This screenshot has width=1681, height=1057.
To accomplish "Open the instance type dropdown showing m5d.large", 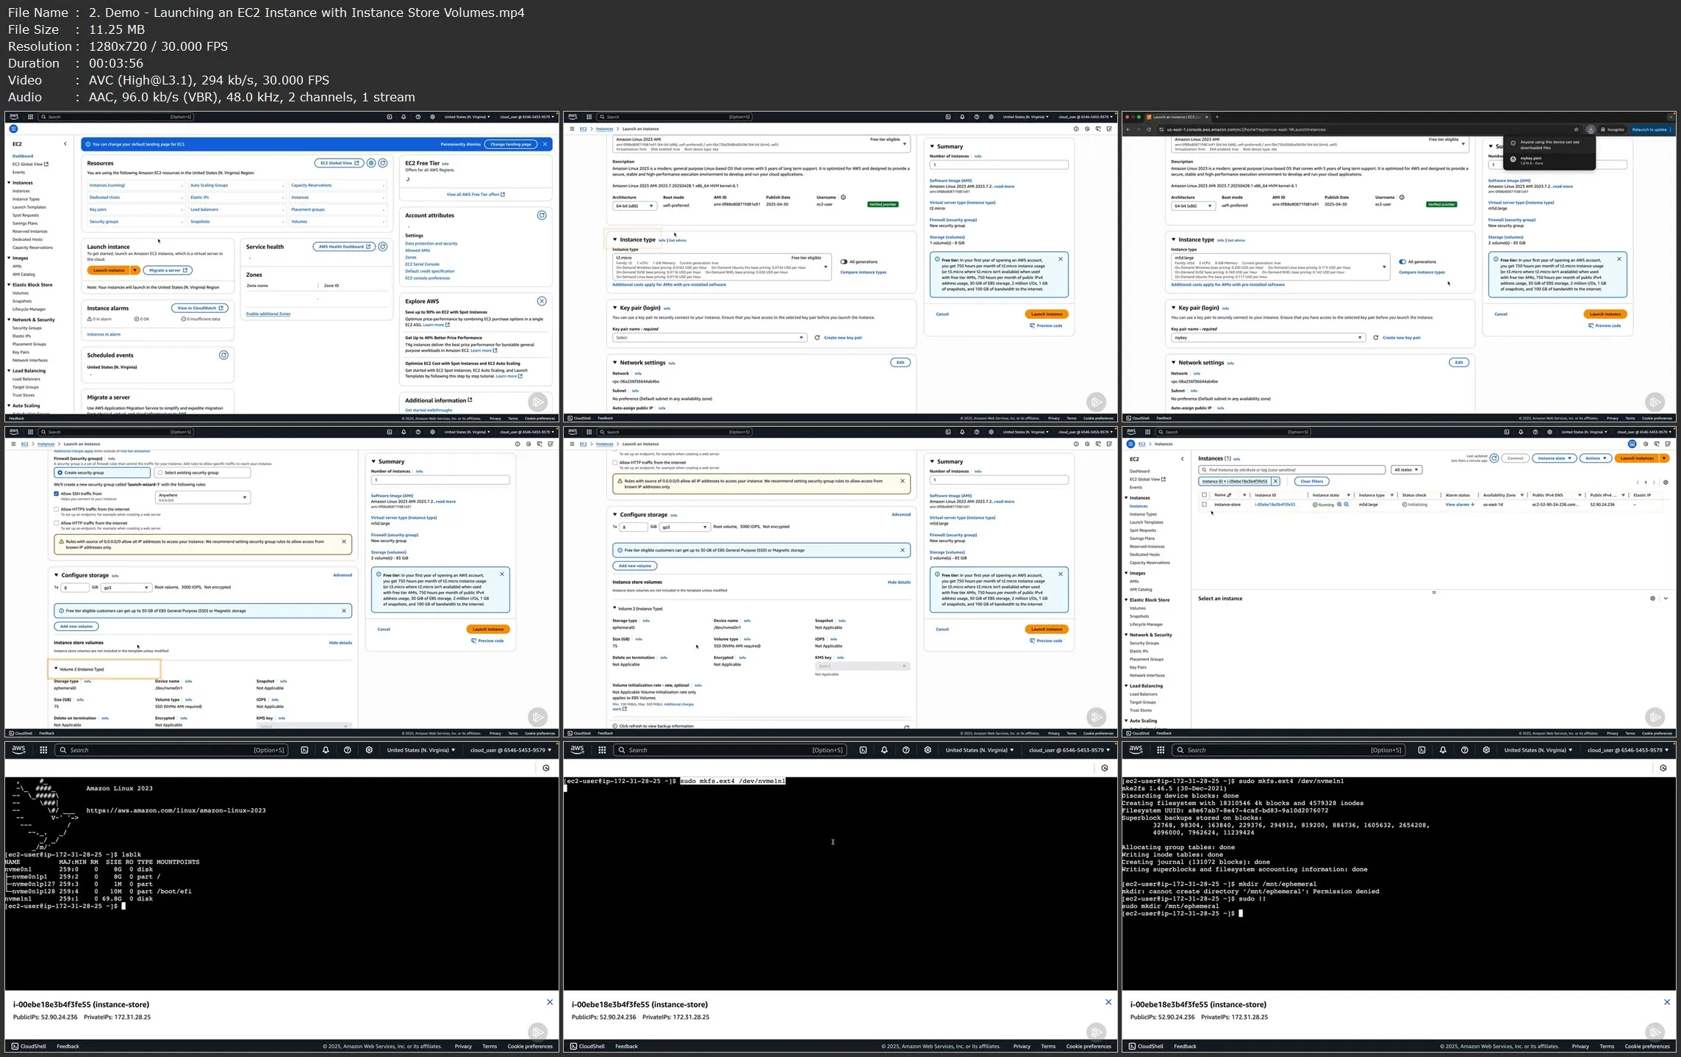I will [x=1280, y=267].
